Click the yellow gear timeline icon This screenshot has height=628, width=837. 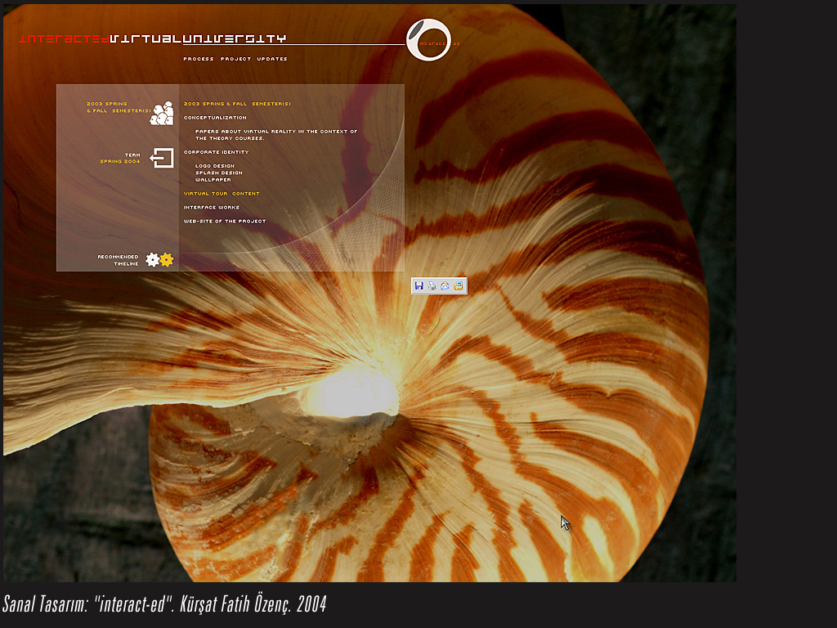[167, 260]
